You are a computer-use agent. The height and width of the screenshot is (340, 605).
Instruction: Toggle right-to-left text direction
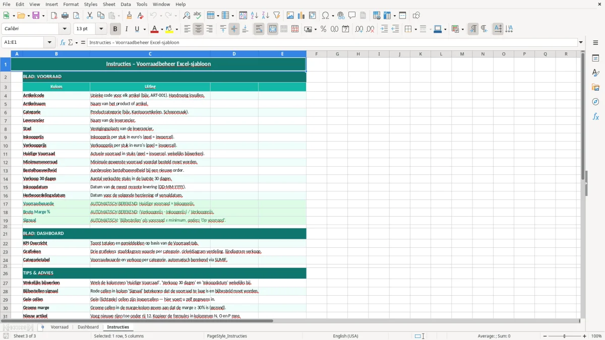coord(484,29)
